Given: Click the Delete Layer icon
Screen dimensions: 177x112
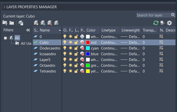Looking at the screenshot, I should (49, 23).
